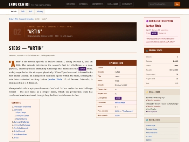Image resolution: width=189 pixels, height=142 pixels.
Task: Click the Jordan Fitch quote in sidebar
Action: point(160,40)
